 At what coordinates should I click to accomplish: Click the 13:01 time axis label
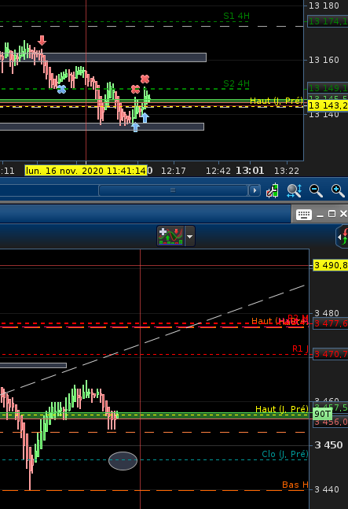[x=250, y=171]
